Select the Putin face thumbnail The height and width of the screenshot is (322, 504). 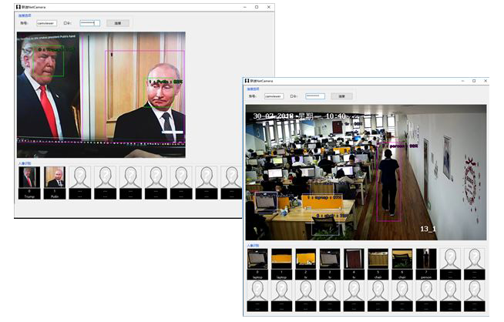click(55, 179)
